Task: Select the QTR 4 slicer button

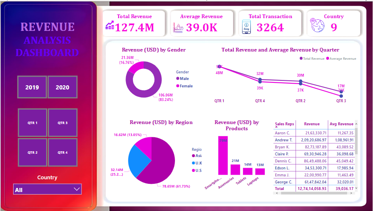Action: 63,152
